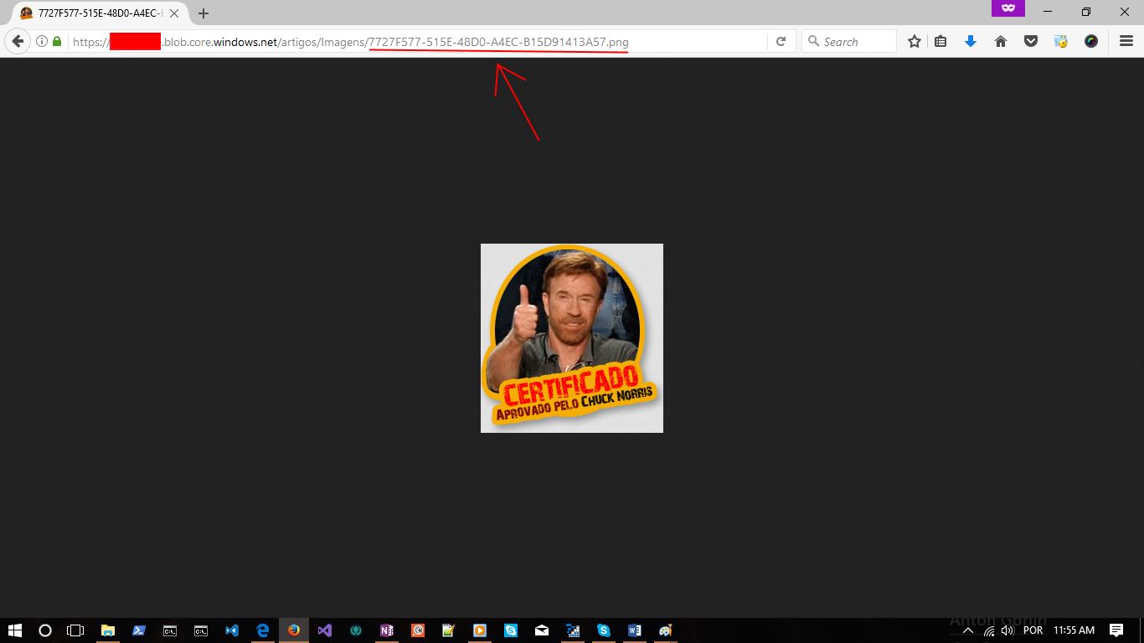Open the round color-ring extension icon
This screenshot has width=1144, height=643.
click(1091, 41)
